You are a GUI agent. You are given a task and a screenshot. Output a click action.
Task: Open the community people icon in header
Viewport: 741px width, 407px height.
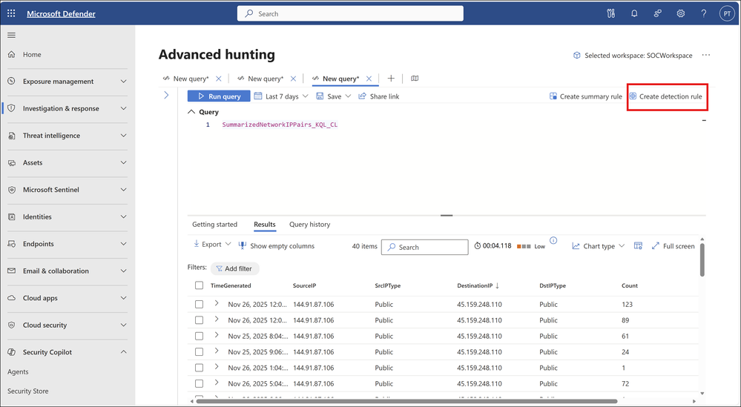click(657, 13)
